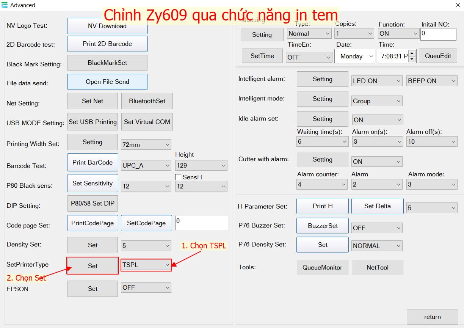Click the return button
Image resolution: width=464 pixels, height=328 pixels.
click(432, 317)
